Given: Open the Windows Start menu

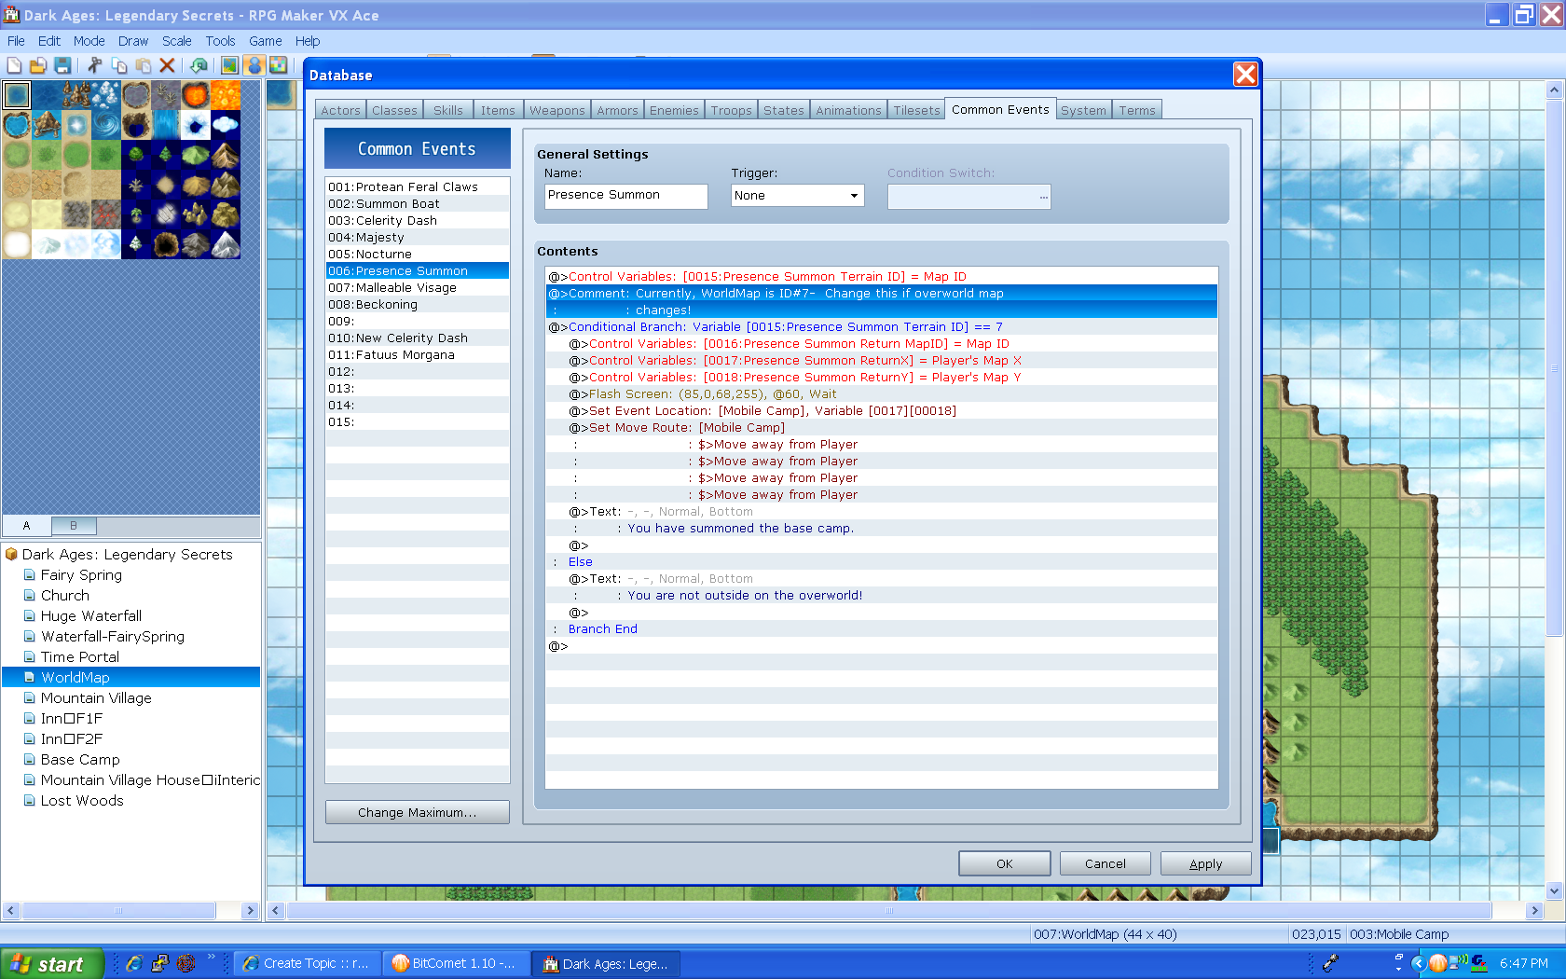Looking at the screenshot, I should point(51,964).
